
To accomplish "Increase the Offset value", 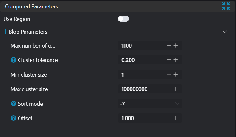I will point(176,118).
